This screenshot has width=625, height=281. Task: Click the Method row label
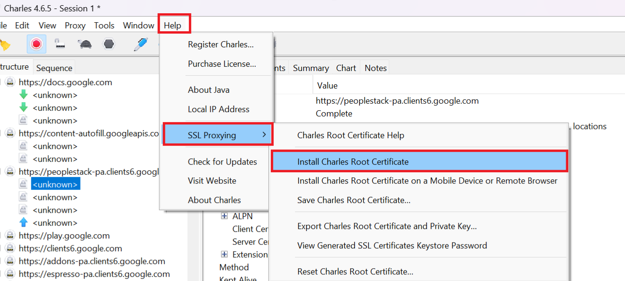pyautogui.click(x=234, y=267)
